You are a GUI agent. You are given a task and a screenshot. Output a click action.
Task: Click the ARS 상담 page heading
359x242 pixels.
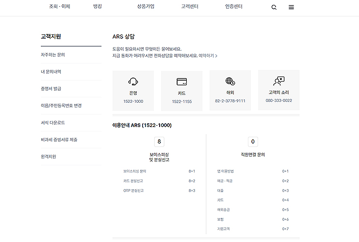pyautogui.click(x=123, y=36)
